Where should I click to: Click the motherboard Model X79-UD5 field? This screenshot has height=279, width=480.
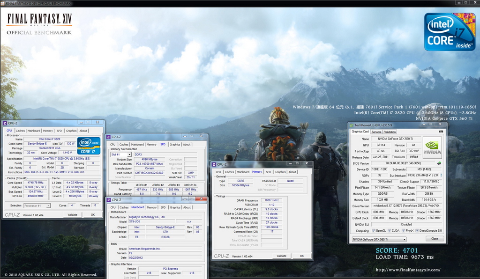point(152,221)
